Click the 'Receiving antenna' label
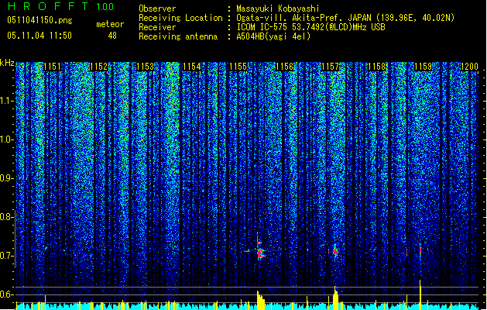 point(178,36)
